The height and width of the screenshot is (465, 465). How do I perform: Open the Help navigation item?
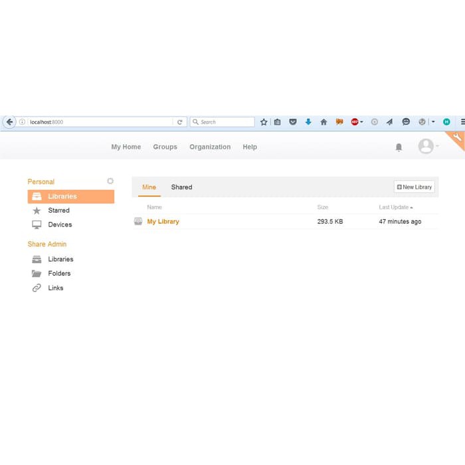(x=250, y=147)
